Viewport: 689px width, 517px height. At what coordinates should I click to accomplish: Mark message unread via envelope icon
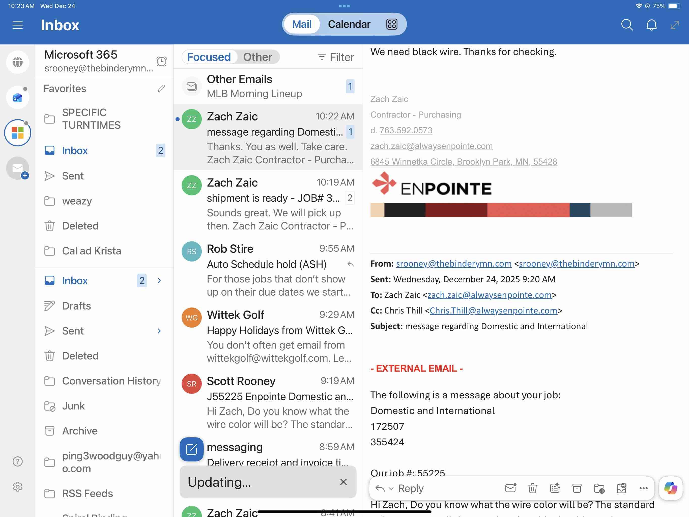click(x=510, y=488)
